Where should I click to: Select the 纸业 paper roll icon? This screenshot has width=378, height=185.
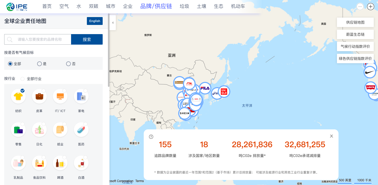pyautogui.click(x=60, y=130)
